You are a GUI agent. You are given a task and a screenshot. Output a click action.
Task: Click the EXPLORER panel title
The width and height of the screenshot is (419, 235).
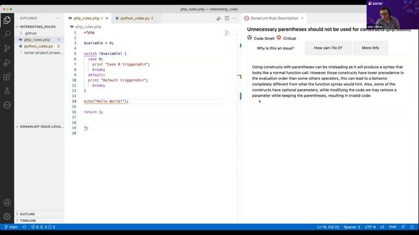(28, 18)
